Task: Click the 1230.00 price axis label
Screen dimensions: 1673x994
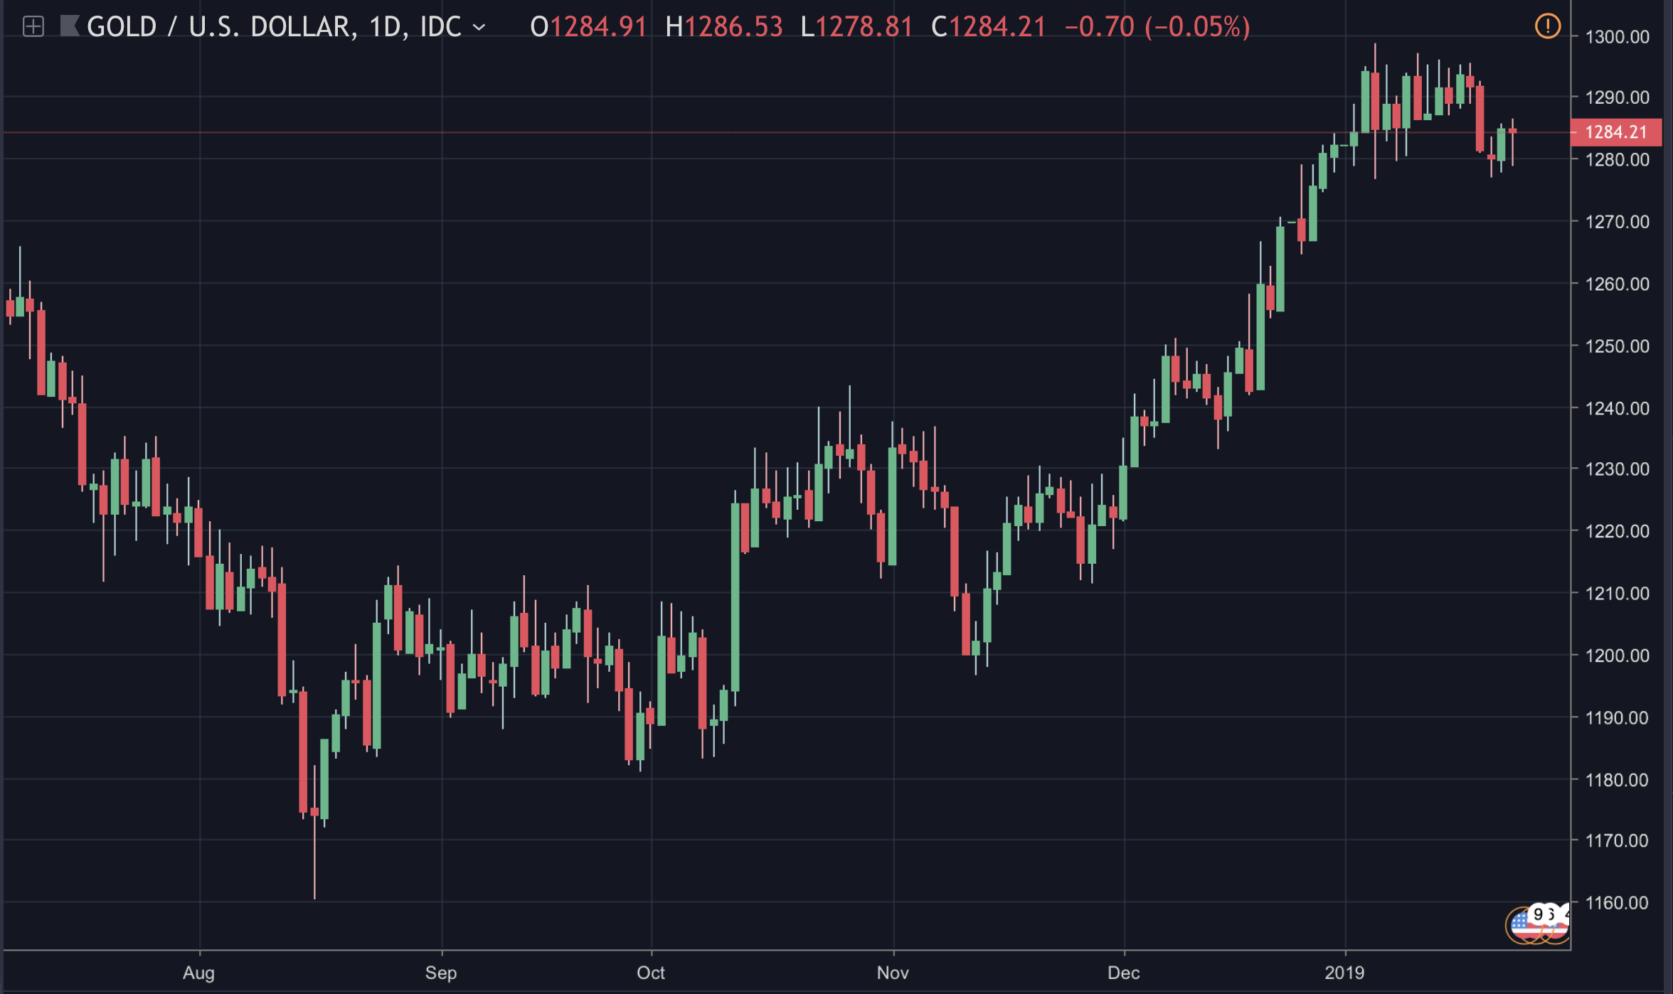Action: point(1618,469)
